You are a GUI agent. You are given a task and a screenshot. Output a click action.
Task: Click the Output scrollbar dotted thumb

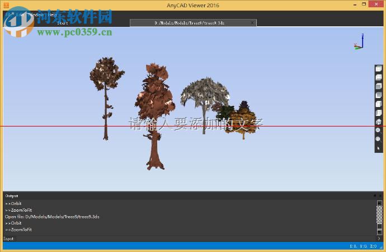tap(379, 214)
